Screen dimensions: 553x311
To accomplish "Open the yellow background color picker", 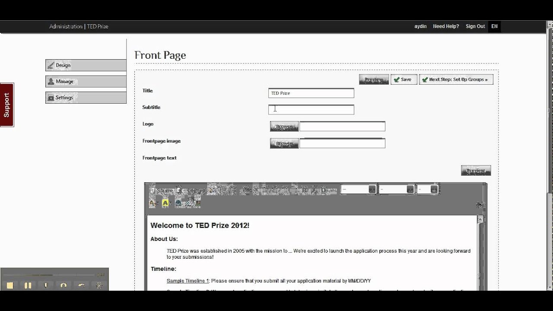I will (x=166, y=203).
